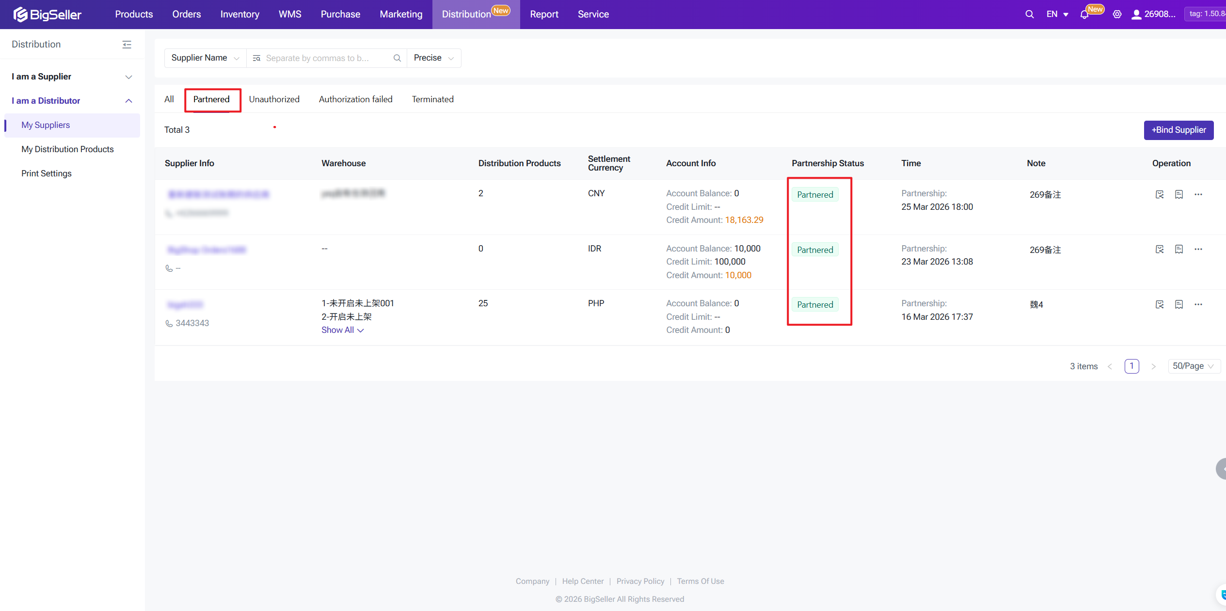
Task: Open the Supplier Name filter dropdown
Action: [205, 58]
